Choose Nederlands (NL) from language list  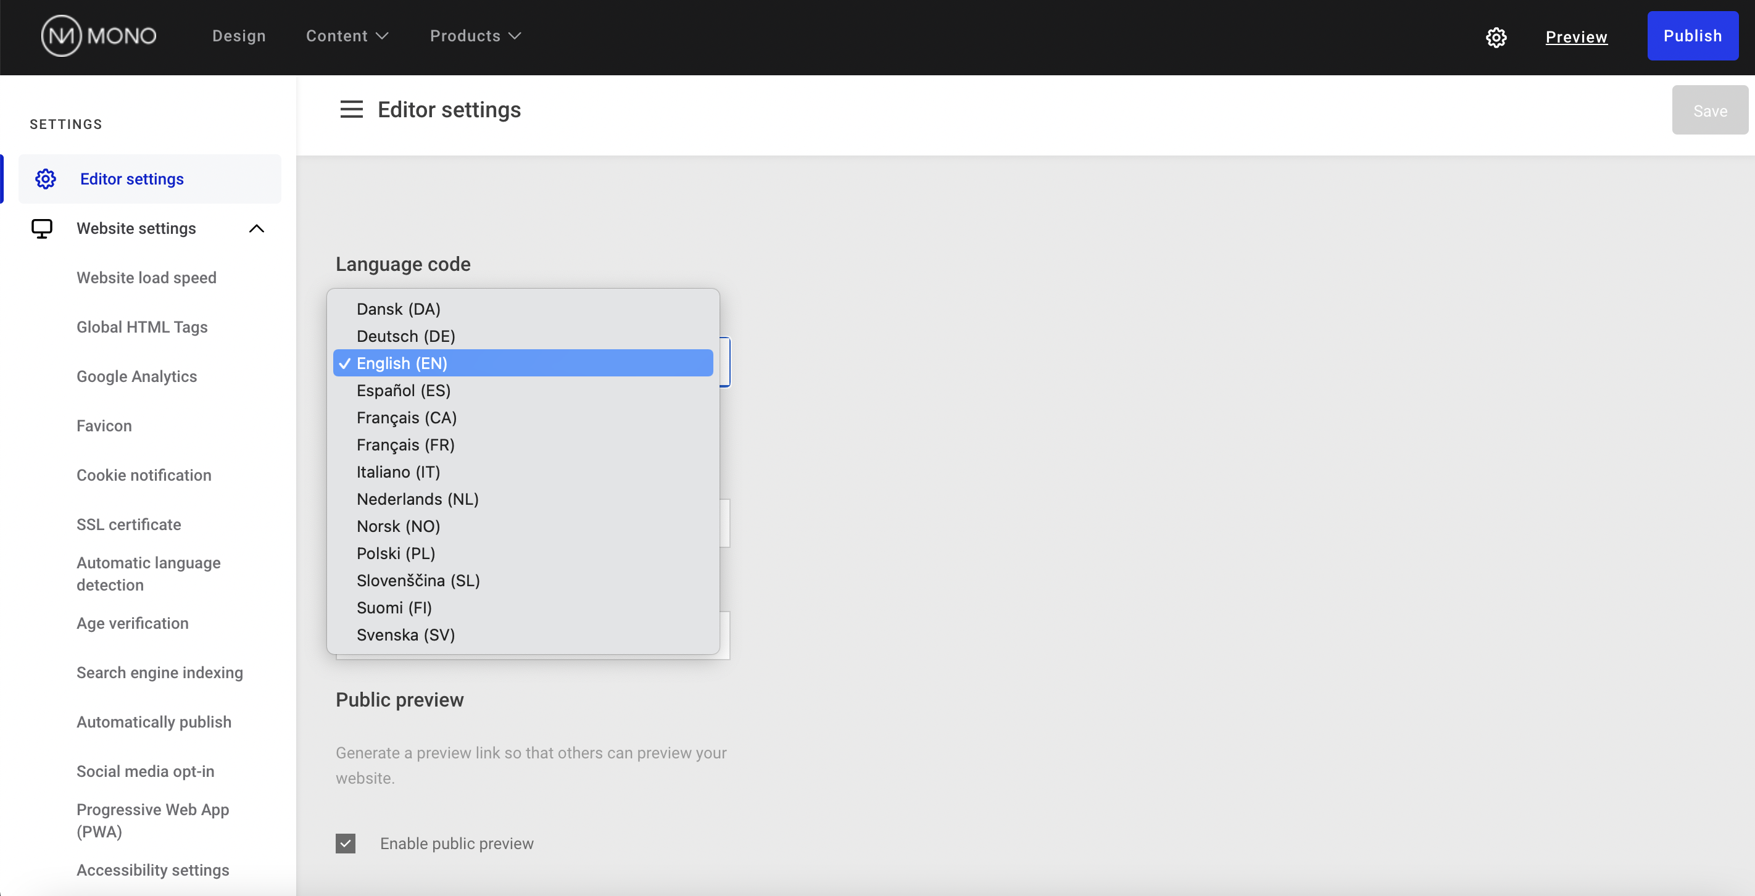pyautogui.click(x=523, y=499)
